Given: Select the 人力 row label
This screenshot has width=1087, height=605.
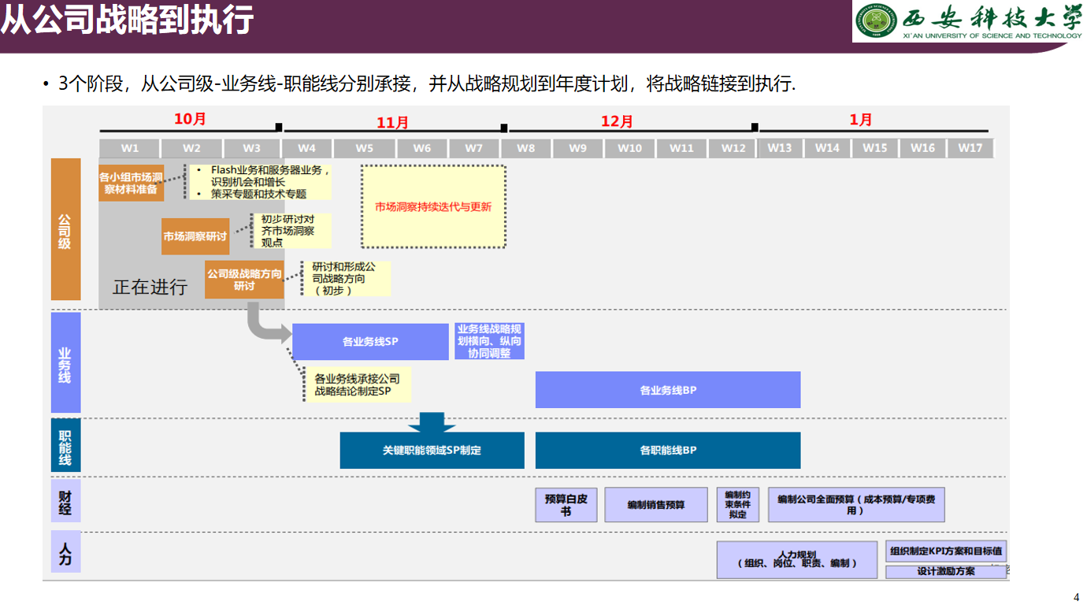Looking at the screenshot, I should point(65,552).
